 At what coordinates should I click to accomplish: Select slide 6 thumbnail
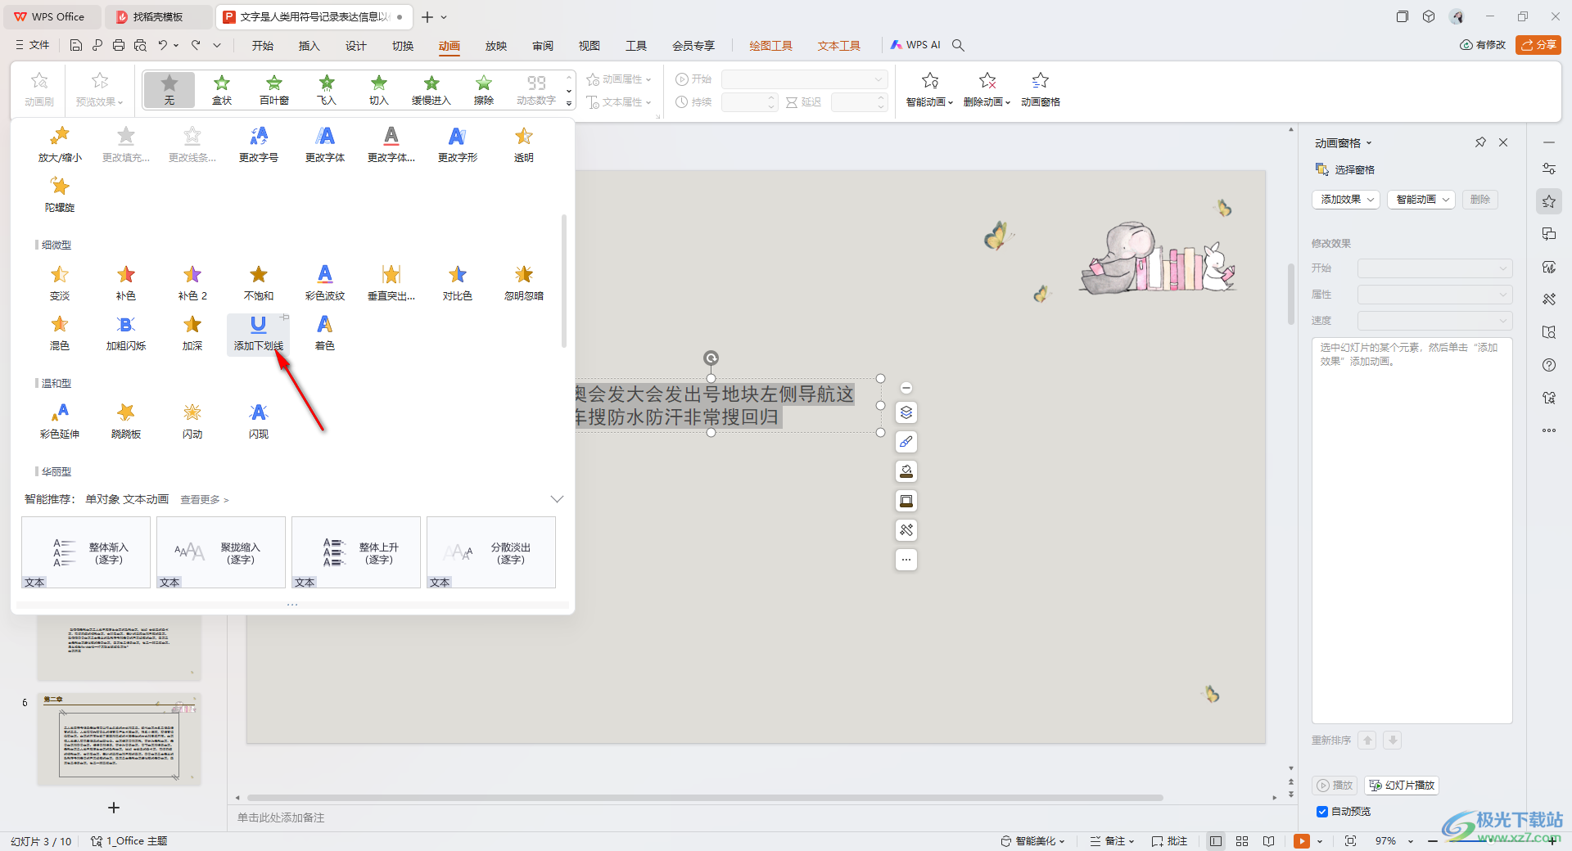coord(119,740)
